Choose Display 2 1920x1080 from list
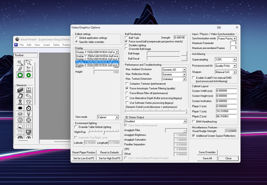Screen dimensions: 267x185 [x=97, y=59]
